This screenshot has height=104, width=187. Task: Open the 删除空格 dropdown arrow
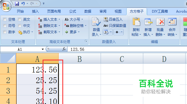click(85, 25)
